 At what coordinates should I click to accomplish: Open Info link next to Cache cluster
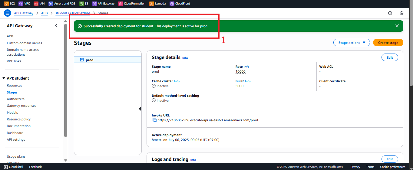point(177,81)
